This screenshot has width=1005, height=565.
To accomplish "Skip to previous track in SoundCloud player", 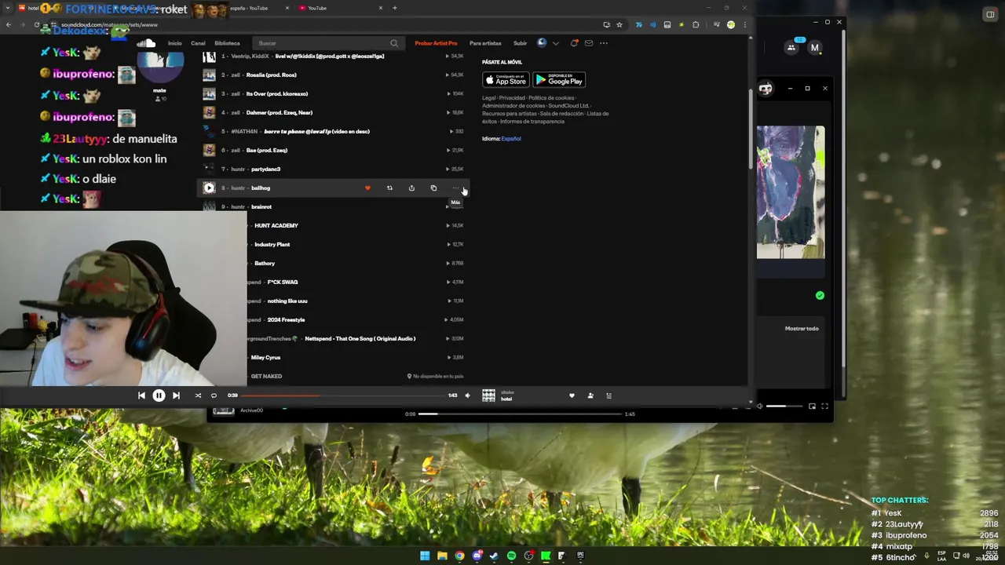I will [x=141, y=395].
